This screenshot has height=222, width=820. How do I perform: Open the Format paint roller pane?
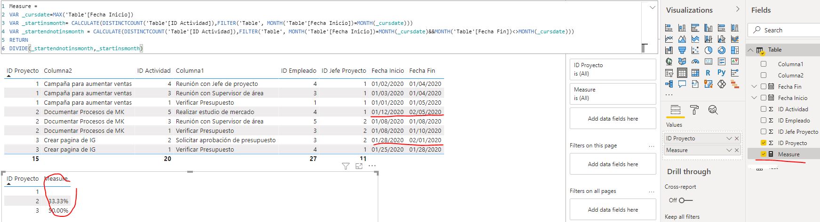pos(694,110)
